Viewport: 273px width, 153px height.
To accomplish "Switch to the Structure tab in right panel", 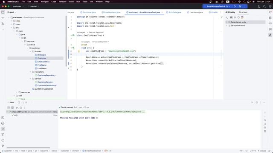I will point(243,12).
